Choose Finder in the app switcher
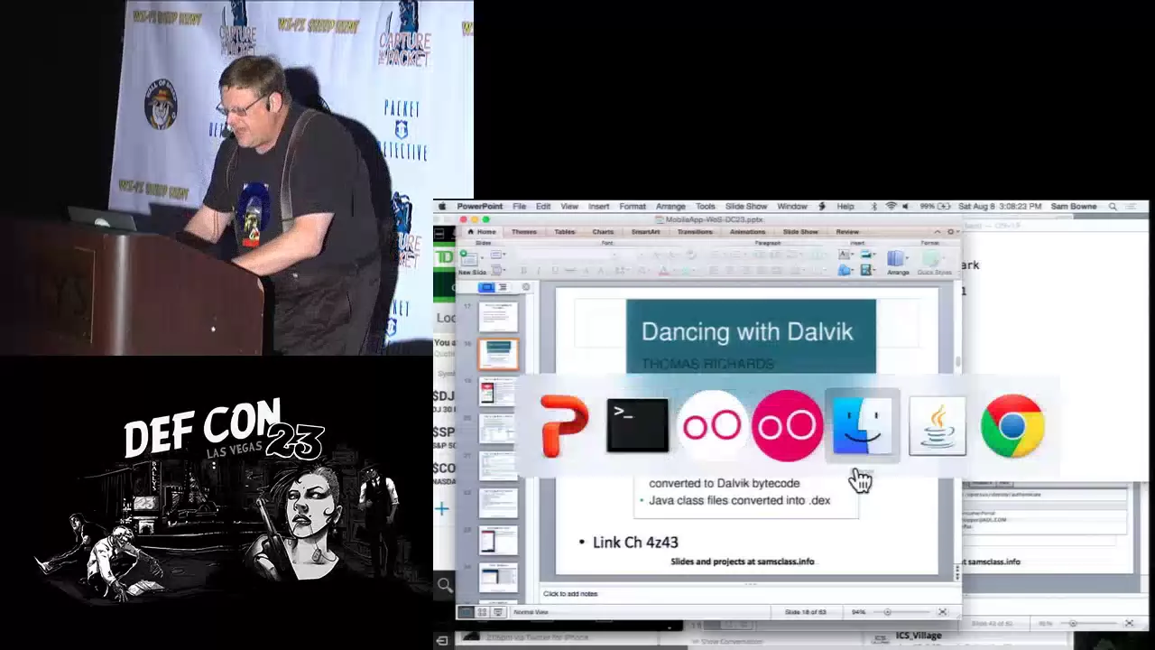This screenshot has width=1155, height=650. pyautogui.click(x=862, y=425)
